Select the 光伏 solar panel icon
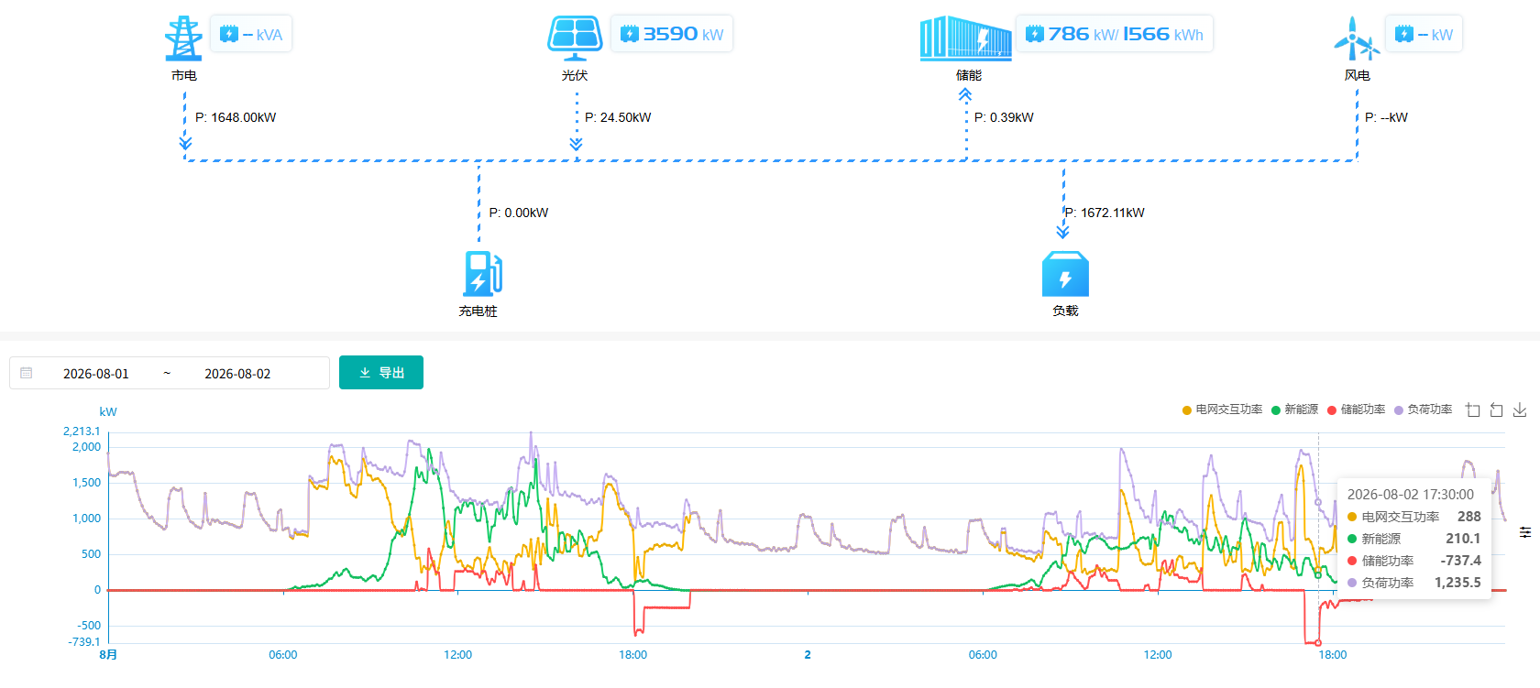 point(575,38)
